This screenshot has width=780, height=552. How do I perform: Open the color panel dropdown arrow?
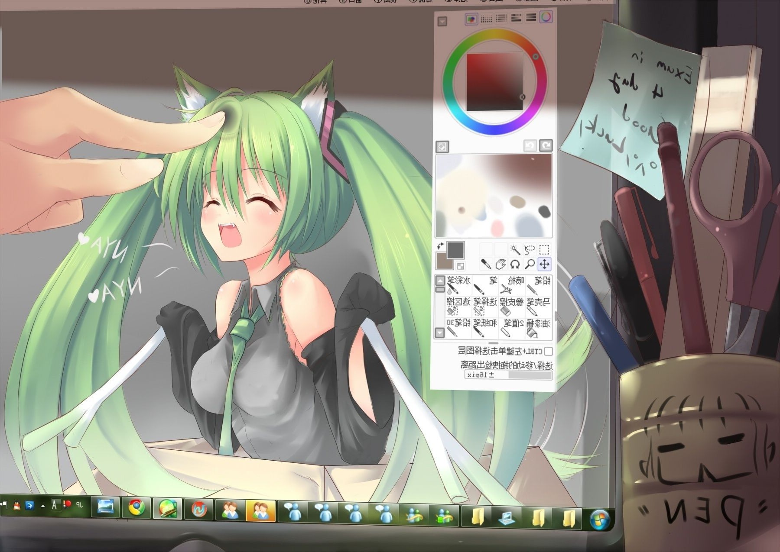[442, 21]
